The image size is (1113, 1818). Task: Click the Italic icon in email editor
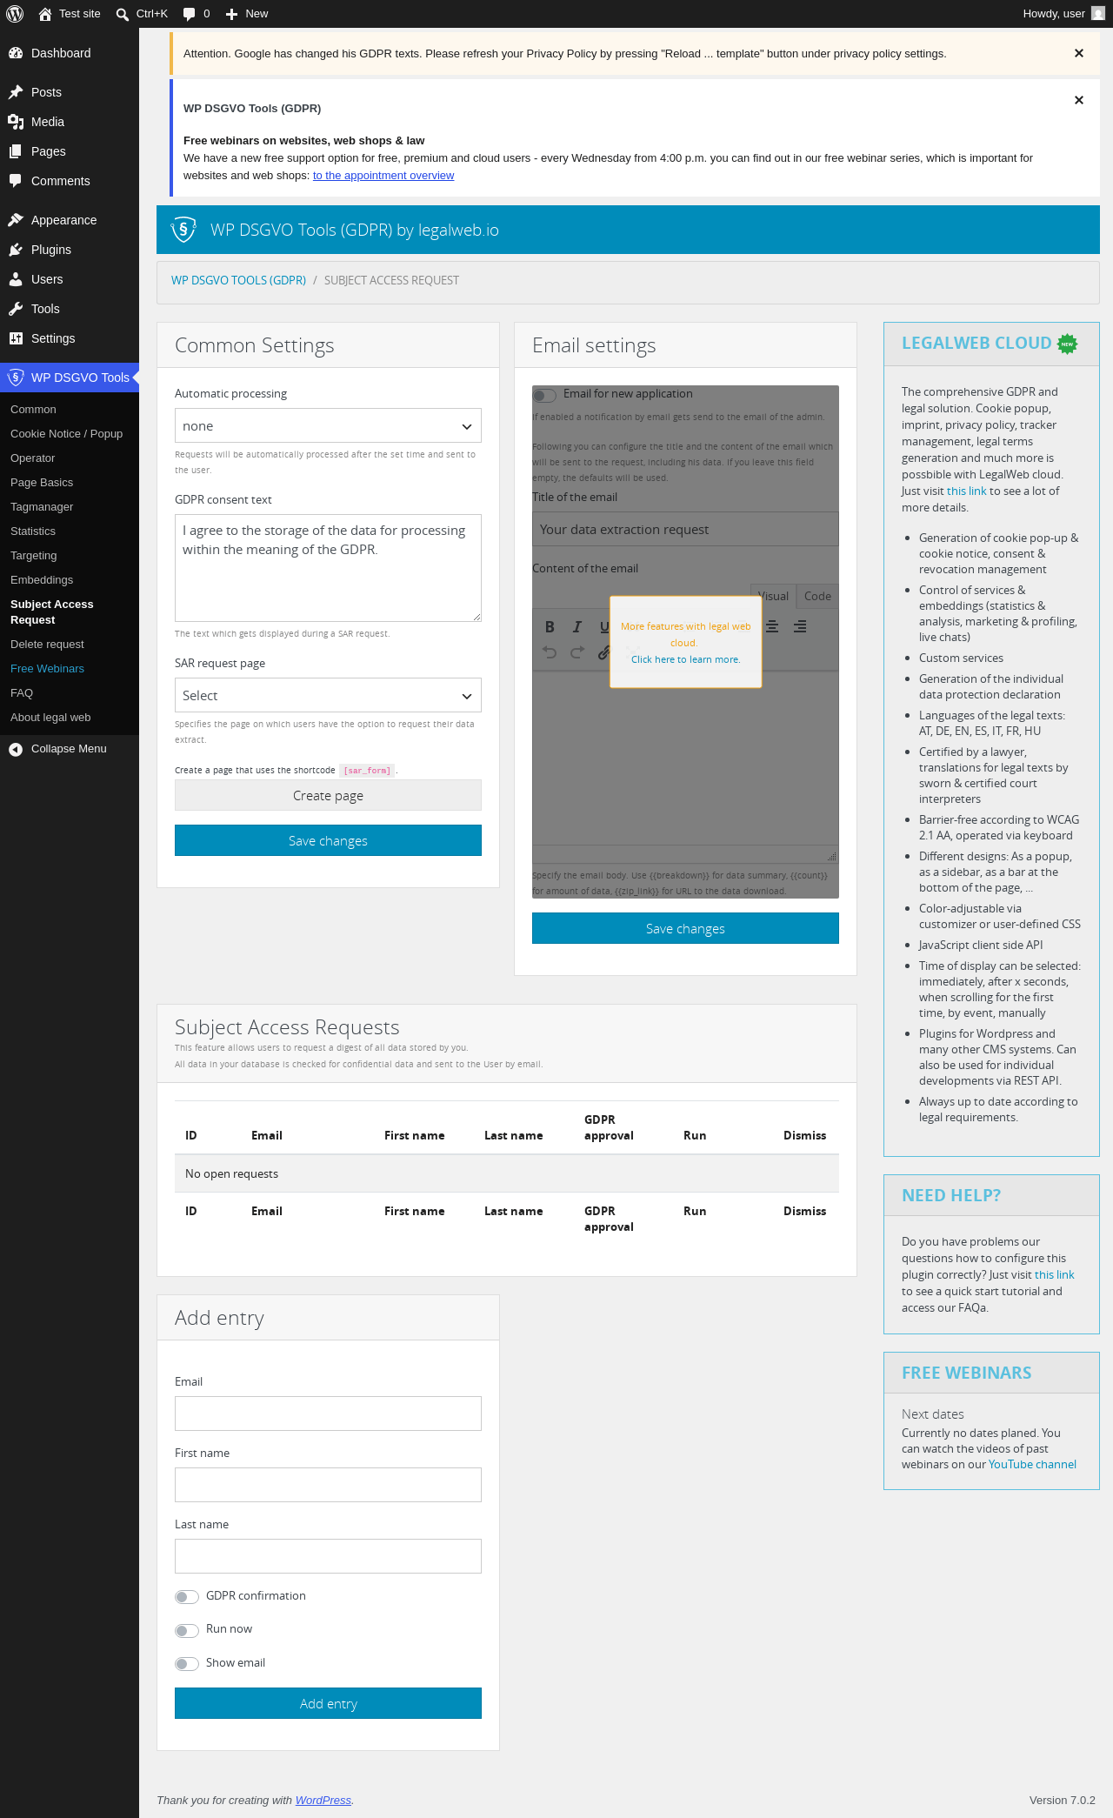pos(576,626)
